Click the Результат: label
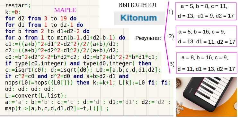This screenshot has height=118, width=238. [148, 38]
